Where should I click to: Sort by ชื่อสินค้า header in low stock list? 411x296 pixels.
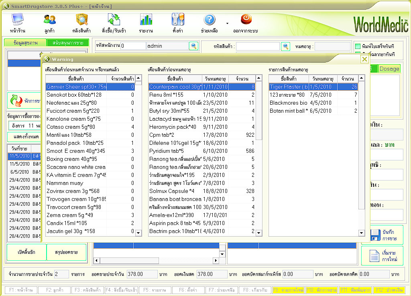(76, 79)
